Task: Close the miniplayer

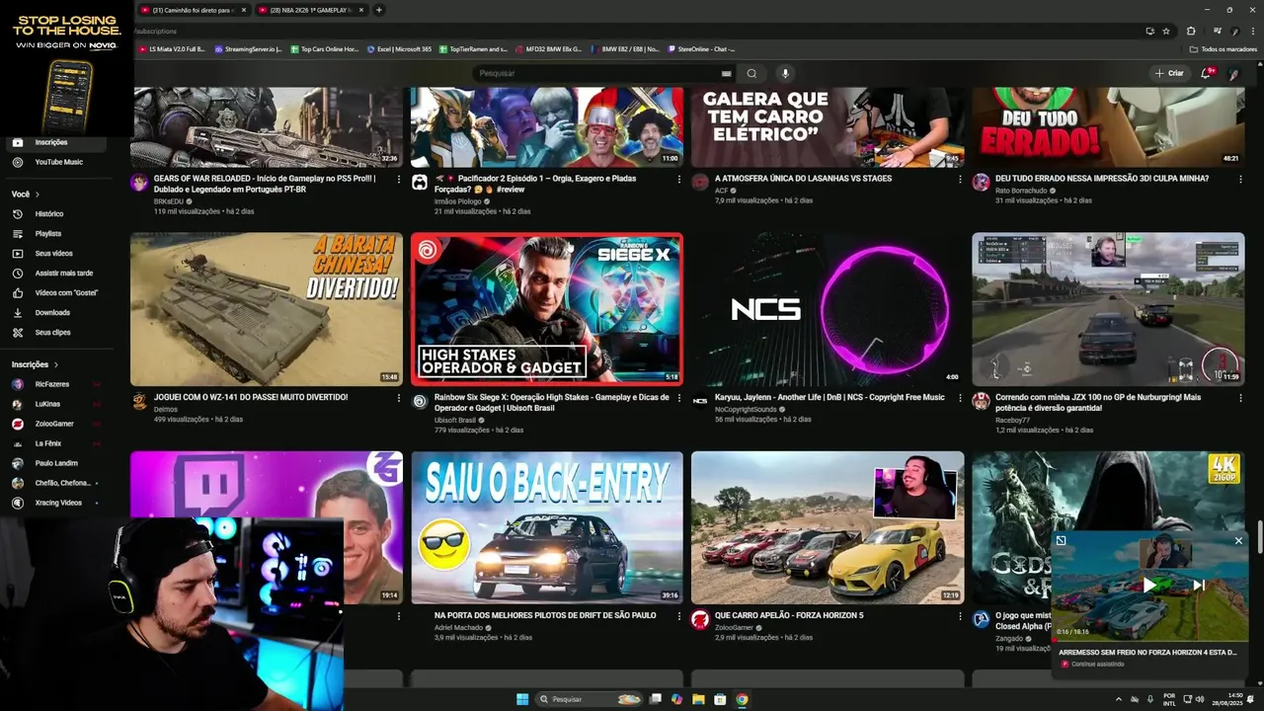Action: point(1238,540)
